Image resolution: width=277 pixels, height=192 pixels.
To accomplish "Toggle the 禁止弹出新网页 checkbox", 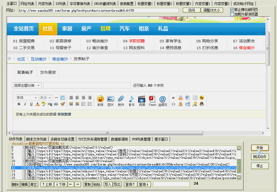I will coord(232,10).
